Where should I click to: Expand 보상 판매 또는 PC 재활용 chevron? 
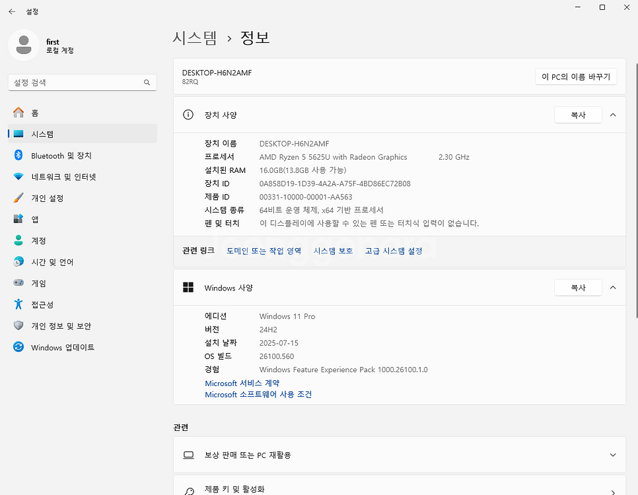[613, 455]
